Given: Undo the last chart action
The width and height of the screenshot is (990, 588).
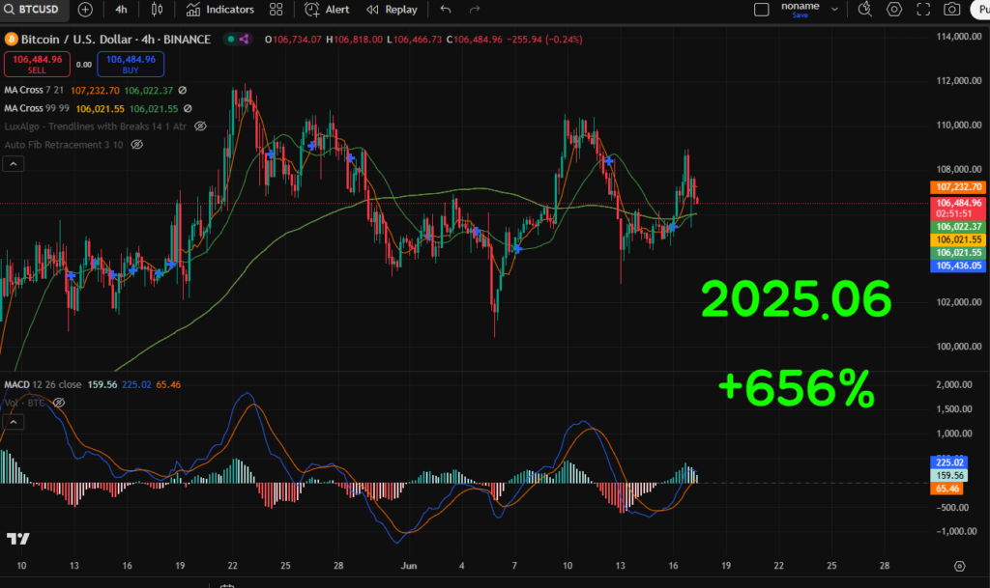Looking at the screenshot, I should [x=446, y=10].
